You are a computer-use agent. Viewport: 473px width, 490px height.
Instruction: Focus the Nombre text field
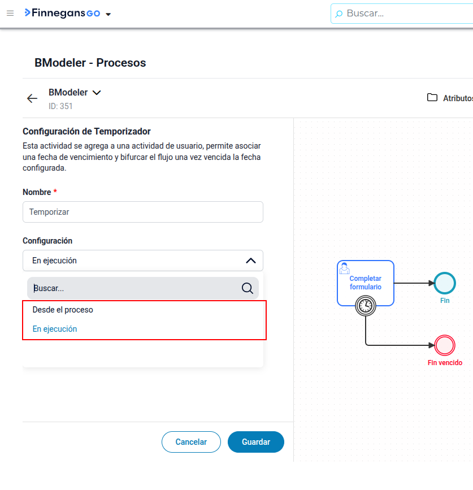143,212
